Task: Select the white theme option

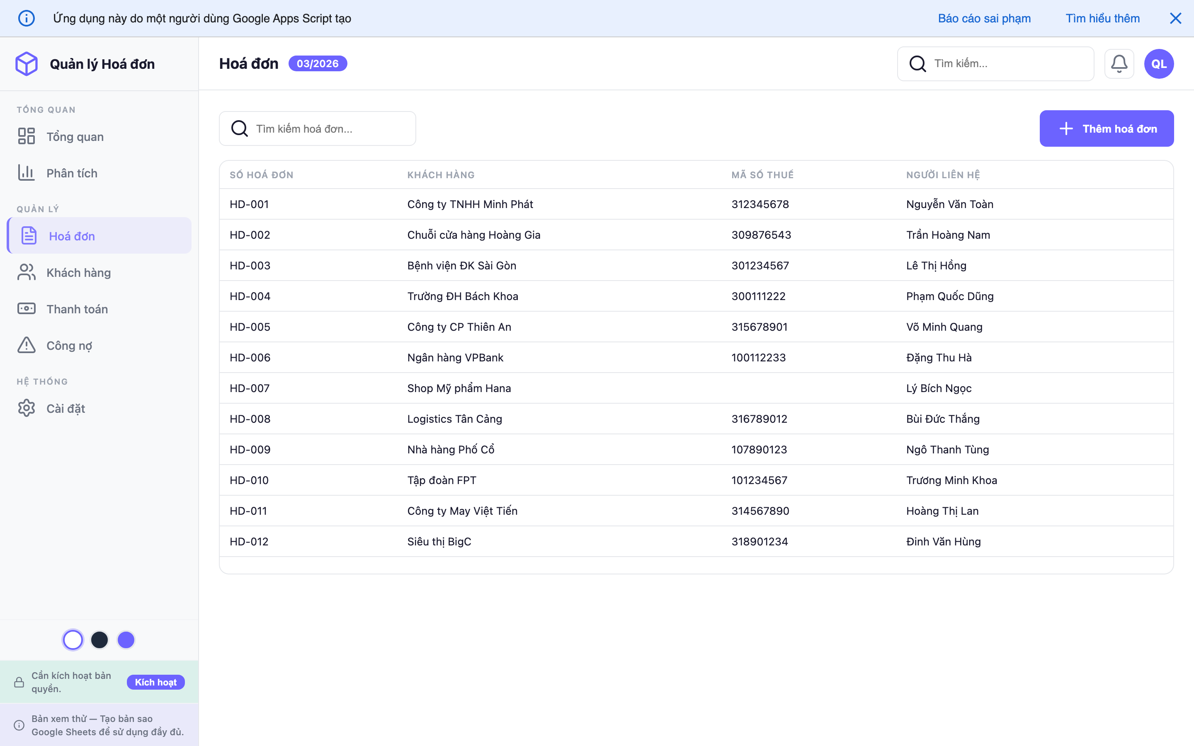Action: click(x=73, y=639)
